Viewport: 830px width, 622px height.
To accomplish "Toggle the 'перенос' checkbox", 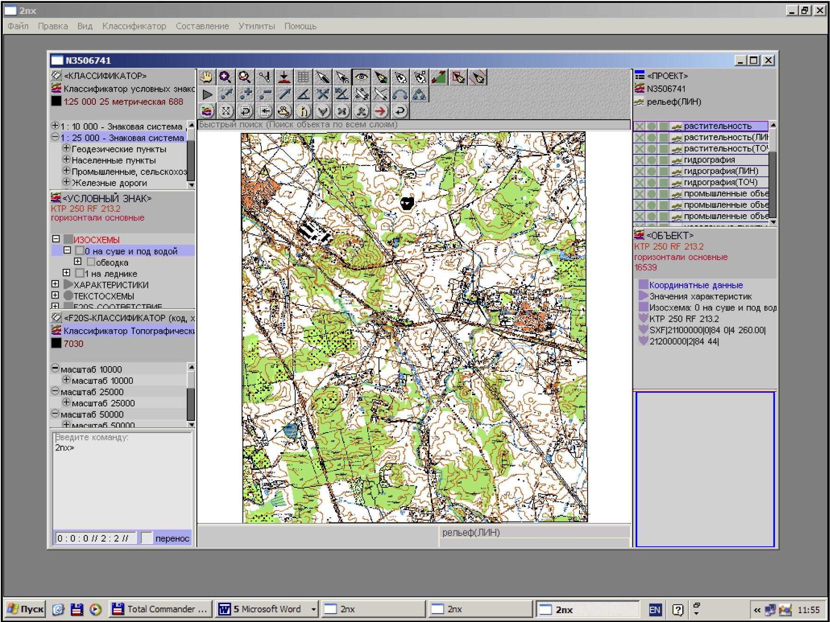I will click(147, 538).
